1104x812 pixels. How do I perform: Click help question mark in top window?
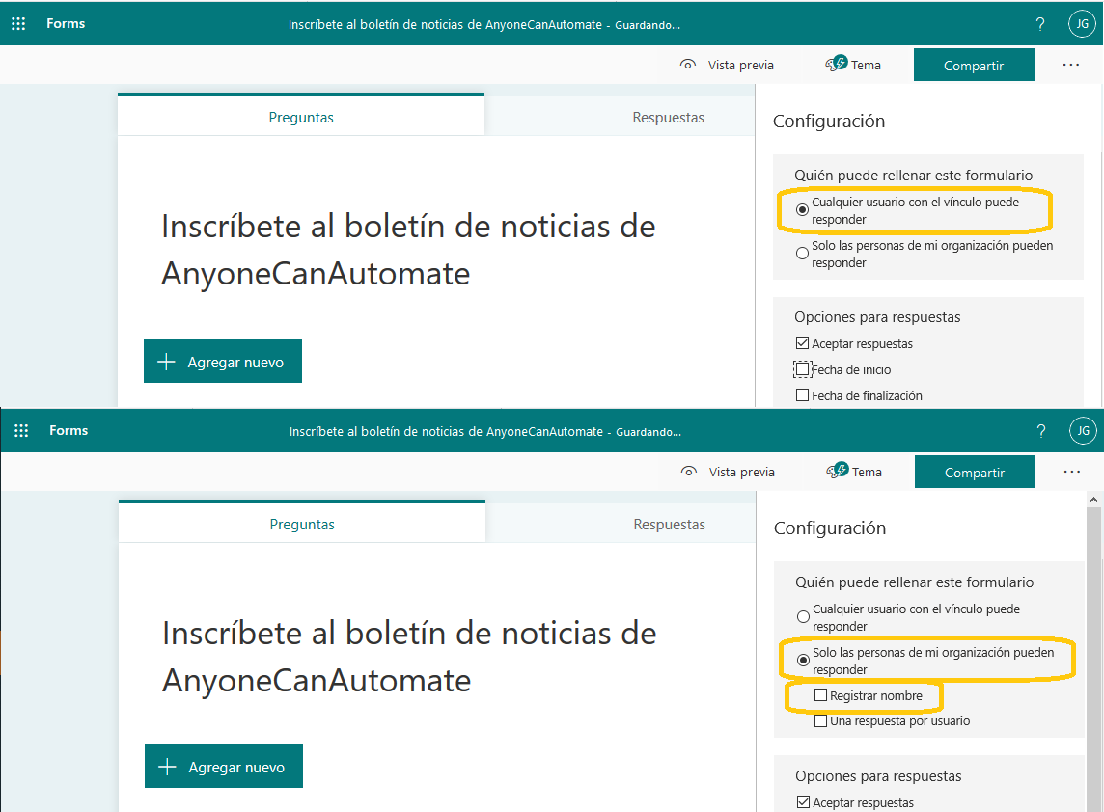[x=1040, y=24]
